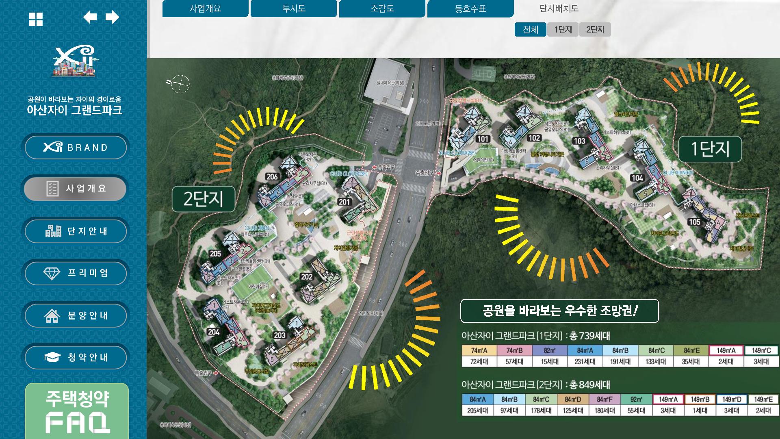Click the 총 849세대 heading
Screen dimensions: 780x439
tap(590, 385)
